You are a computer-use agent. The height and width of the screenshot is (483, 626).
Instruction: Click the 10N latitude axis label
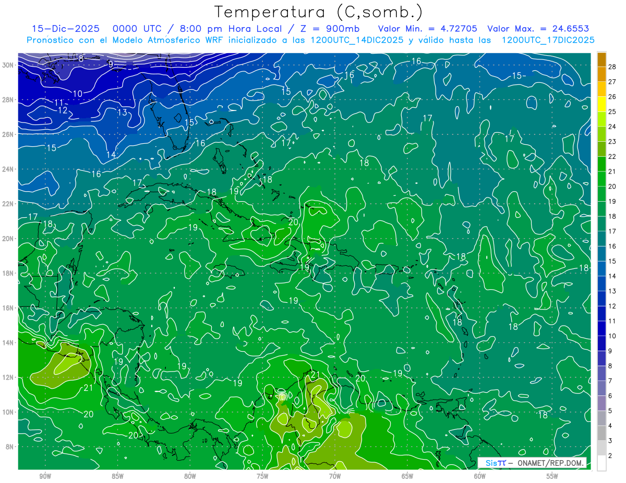8,412
